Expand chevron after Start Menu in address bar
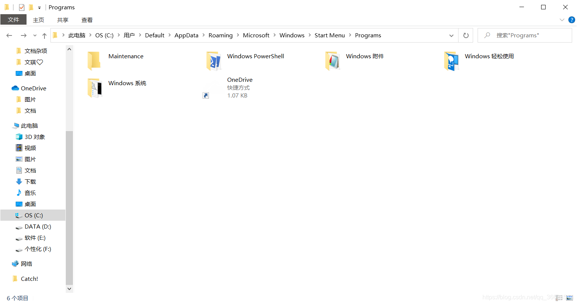577x304 pixels. [350, 35]
